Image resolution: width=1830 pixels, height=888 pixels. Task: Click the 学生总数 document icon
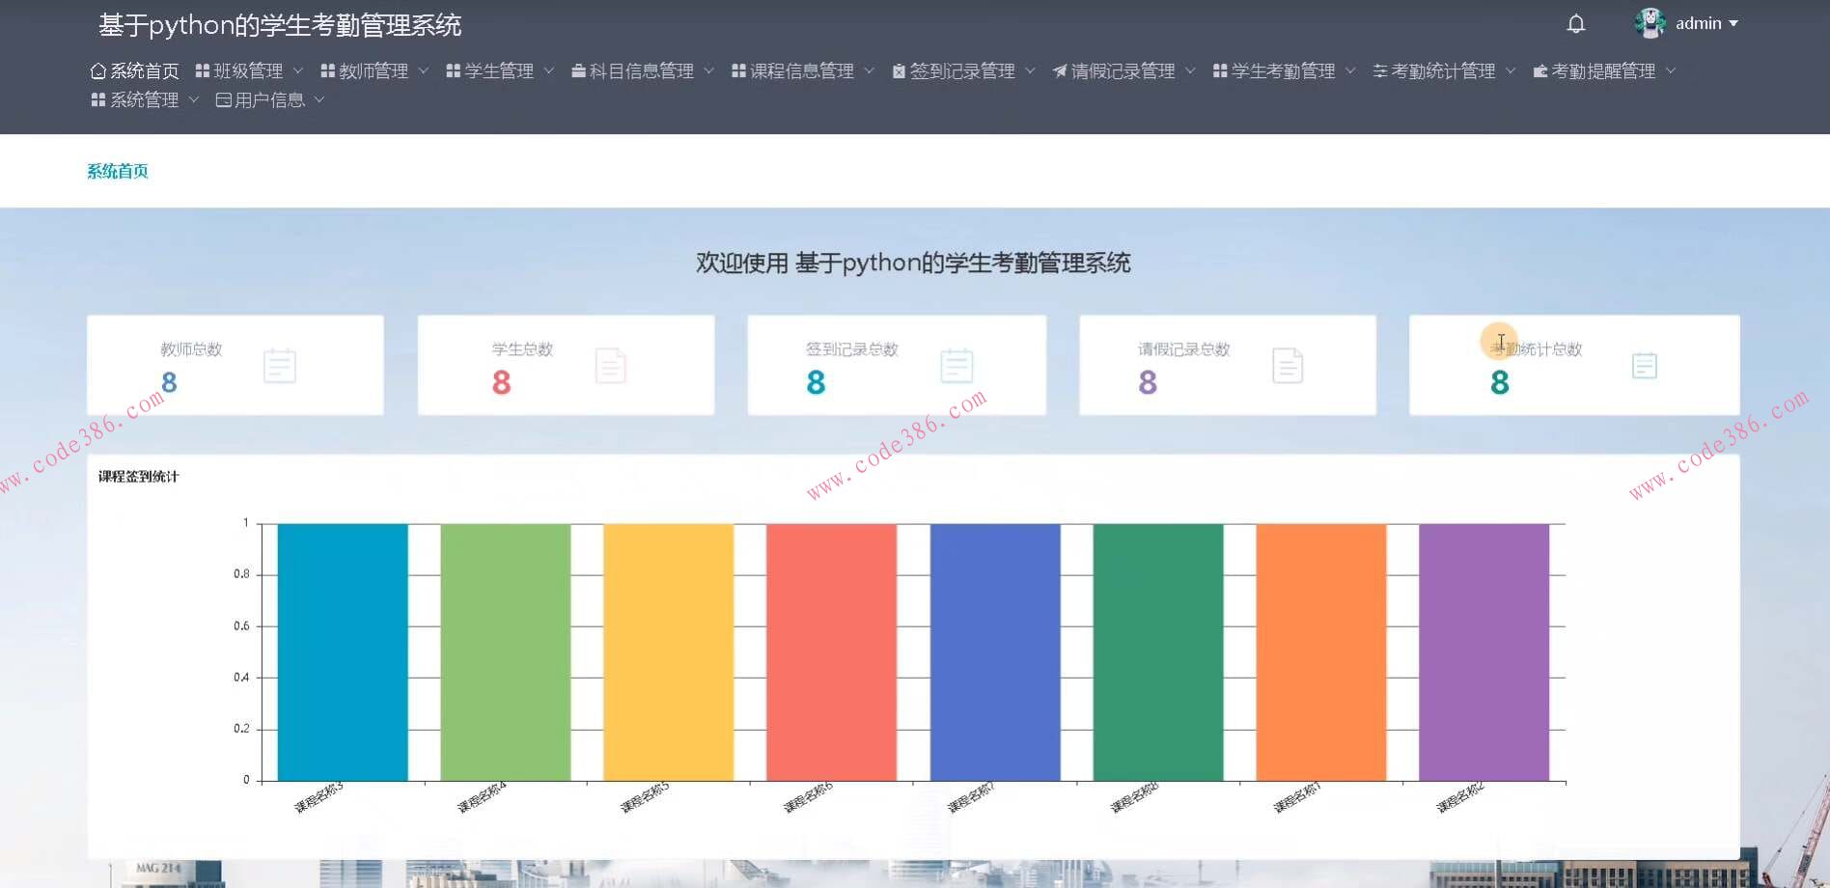tap(610, 365)
